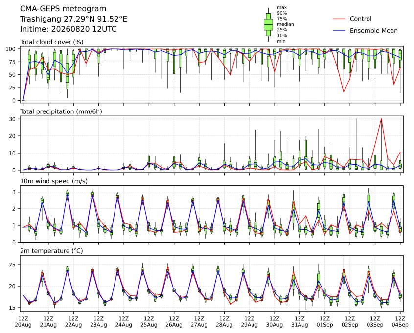Screen dimensions: 414x333
Task: Click the 12Z 29Aug time axis label
Action: 249,322
